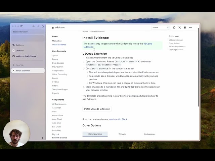This screenshot has width=215, height=161.
Task: Click Built with Evidence link
Action: [x=59, y=138]
